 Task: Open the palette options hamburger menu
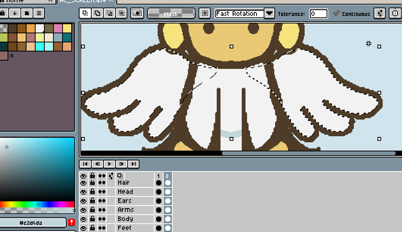pos(39,13)
